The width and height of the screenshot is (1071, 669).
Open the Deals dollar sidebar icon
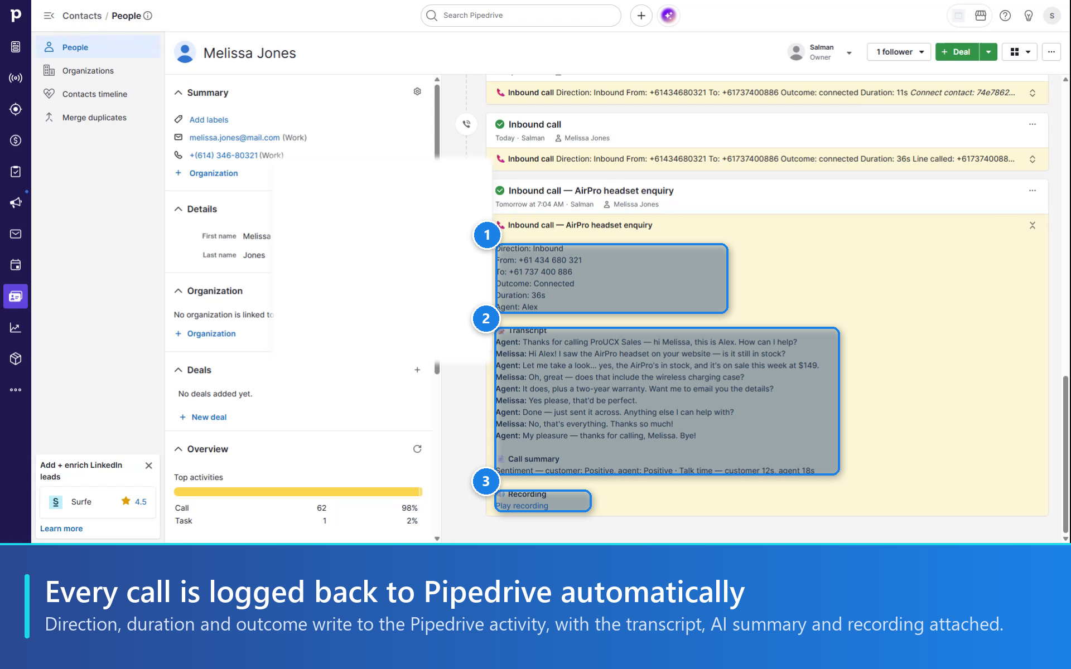pyautogui.click(x=16, y=140)
